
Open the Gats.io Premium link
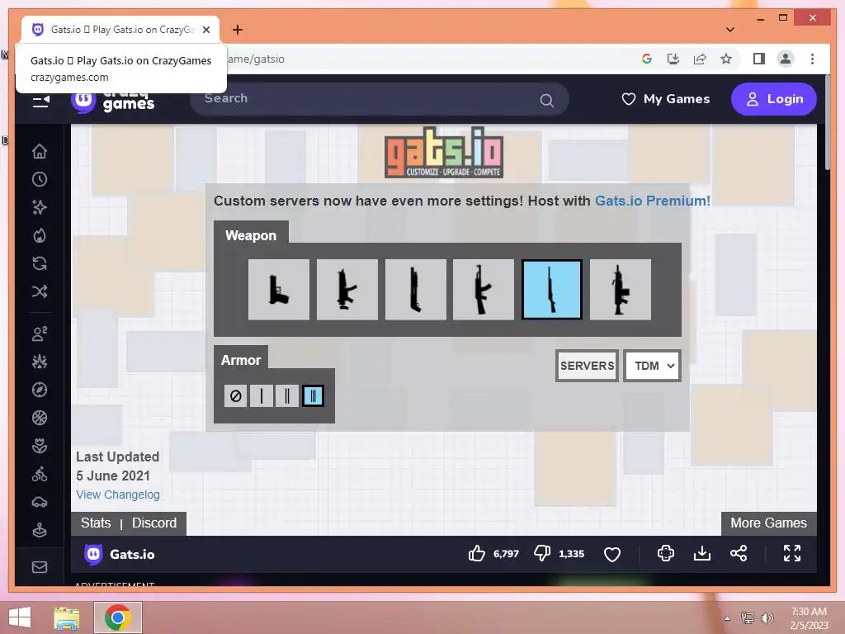click(652, 201)
